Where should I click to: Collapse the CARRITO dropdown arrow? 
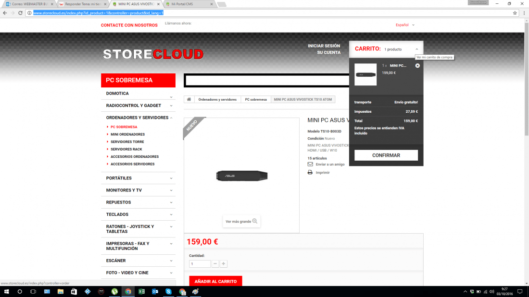416,49
